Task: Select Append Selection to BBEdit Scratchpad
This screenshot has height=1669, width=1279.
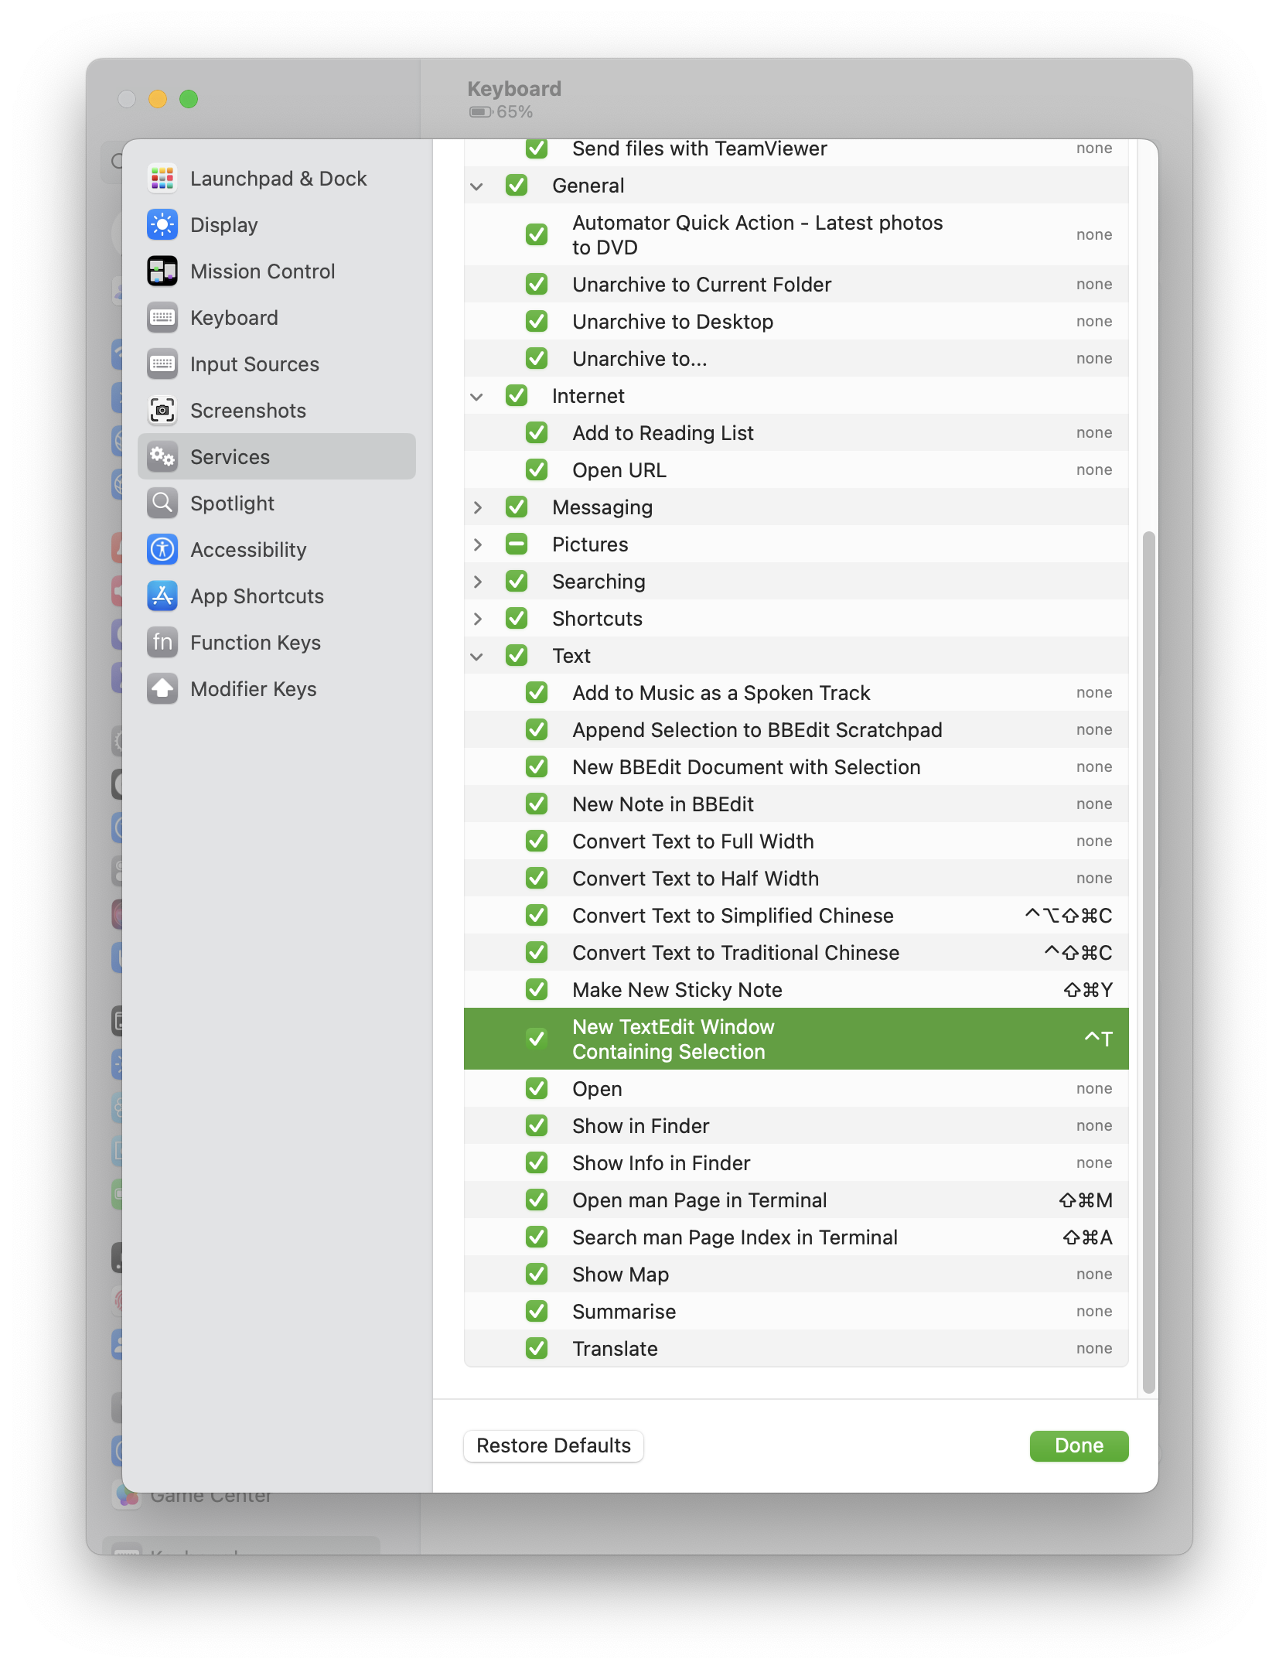Action: [x=796, y=730]
